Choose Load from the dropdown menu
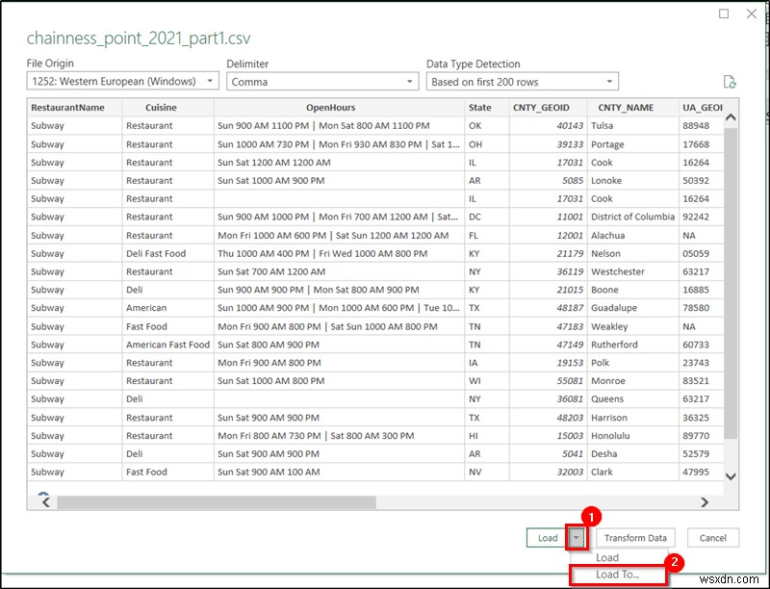The height and width of the screenshot is (589, 770). click(x=609, y=556)
